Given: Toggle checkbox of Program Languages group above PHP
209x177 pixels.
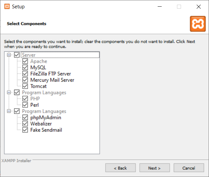Looking at the screenshot, I should click(17, 92).
